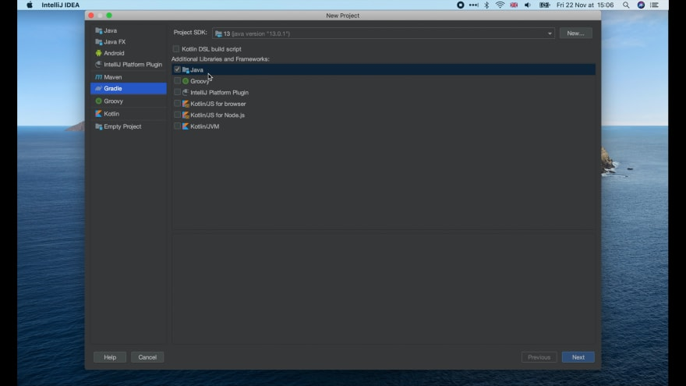Click the Java framework folder icon

186,69
